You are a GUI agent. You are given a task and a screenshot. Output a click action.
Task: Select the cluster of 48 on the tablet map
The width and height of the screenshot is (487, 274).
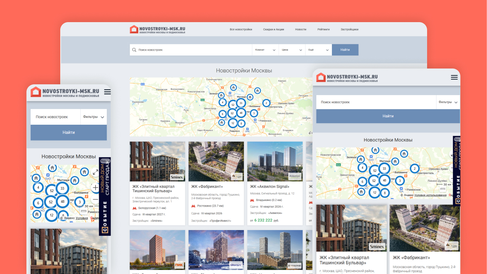(x=384, y=181)
